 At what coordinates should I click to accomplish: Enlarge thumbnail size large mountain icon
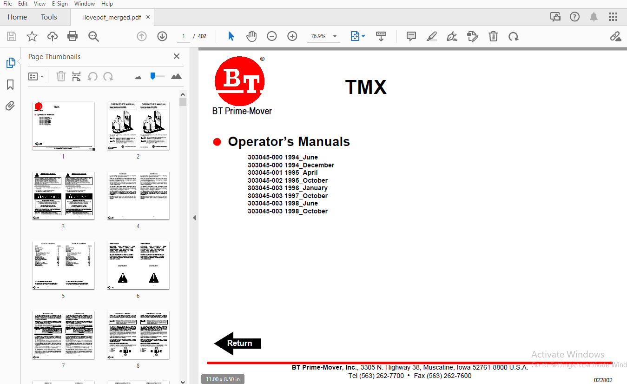[x=176, y=76]
